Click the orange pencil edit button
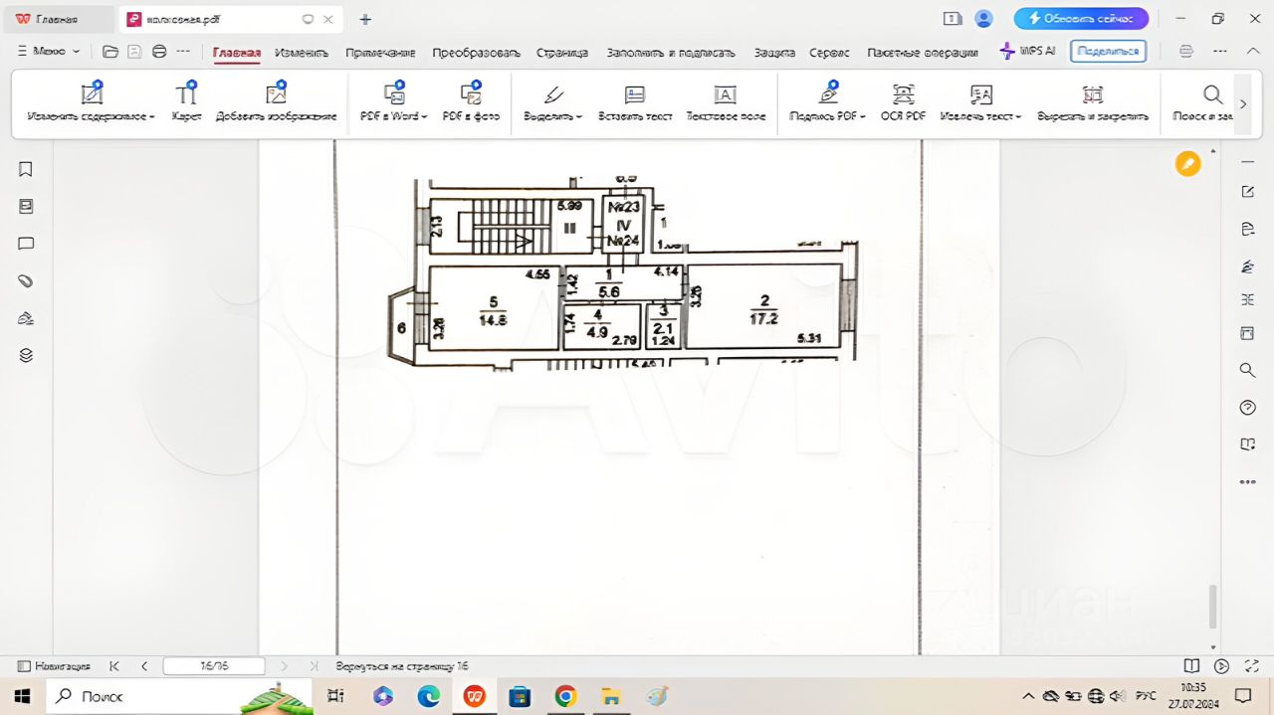This screenshot has width=1274, height=715. pyautogui.click(x=1187, y=164)
